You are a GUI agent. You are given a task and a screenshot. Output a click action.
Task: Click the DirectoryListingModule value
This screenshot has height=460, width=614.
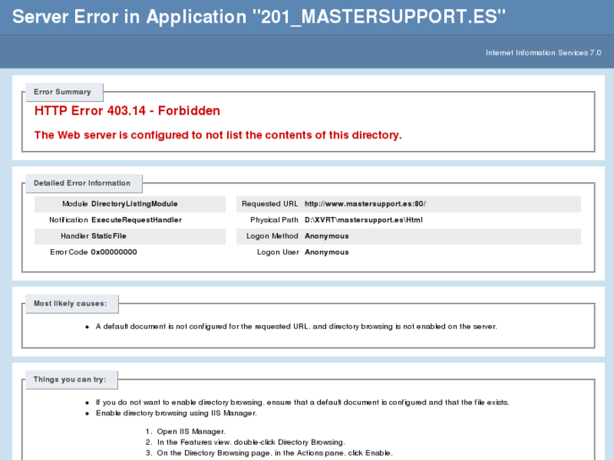(134, 203)
